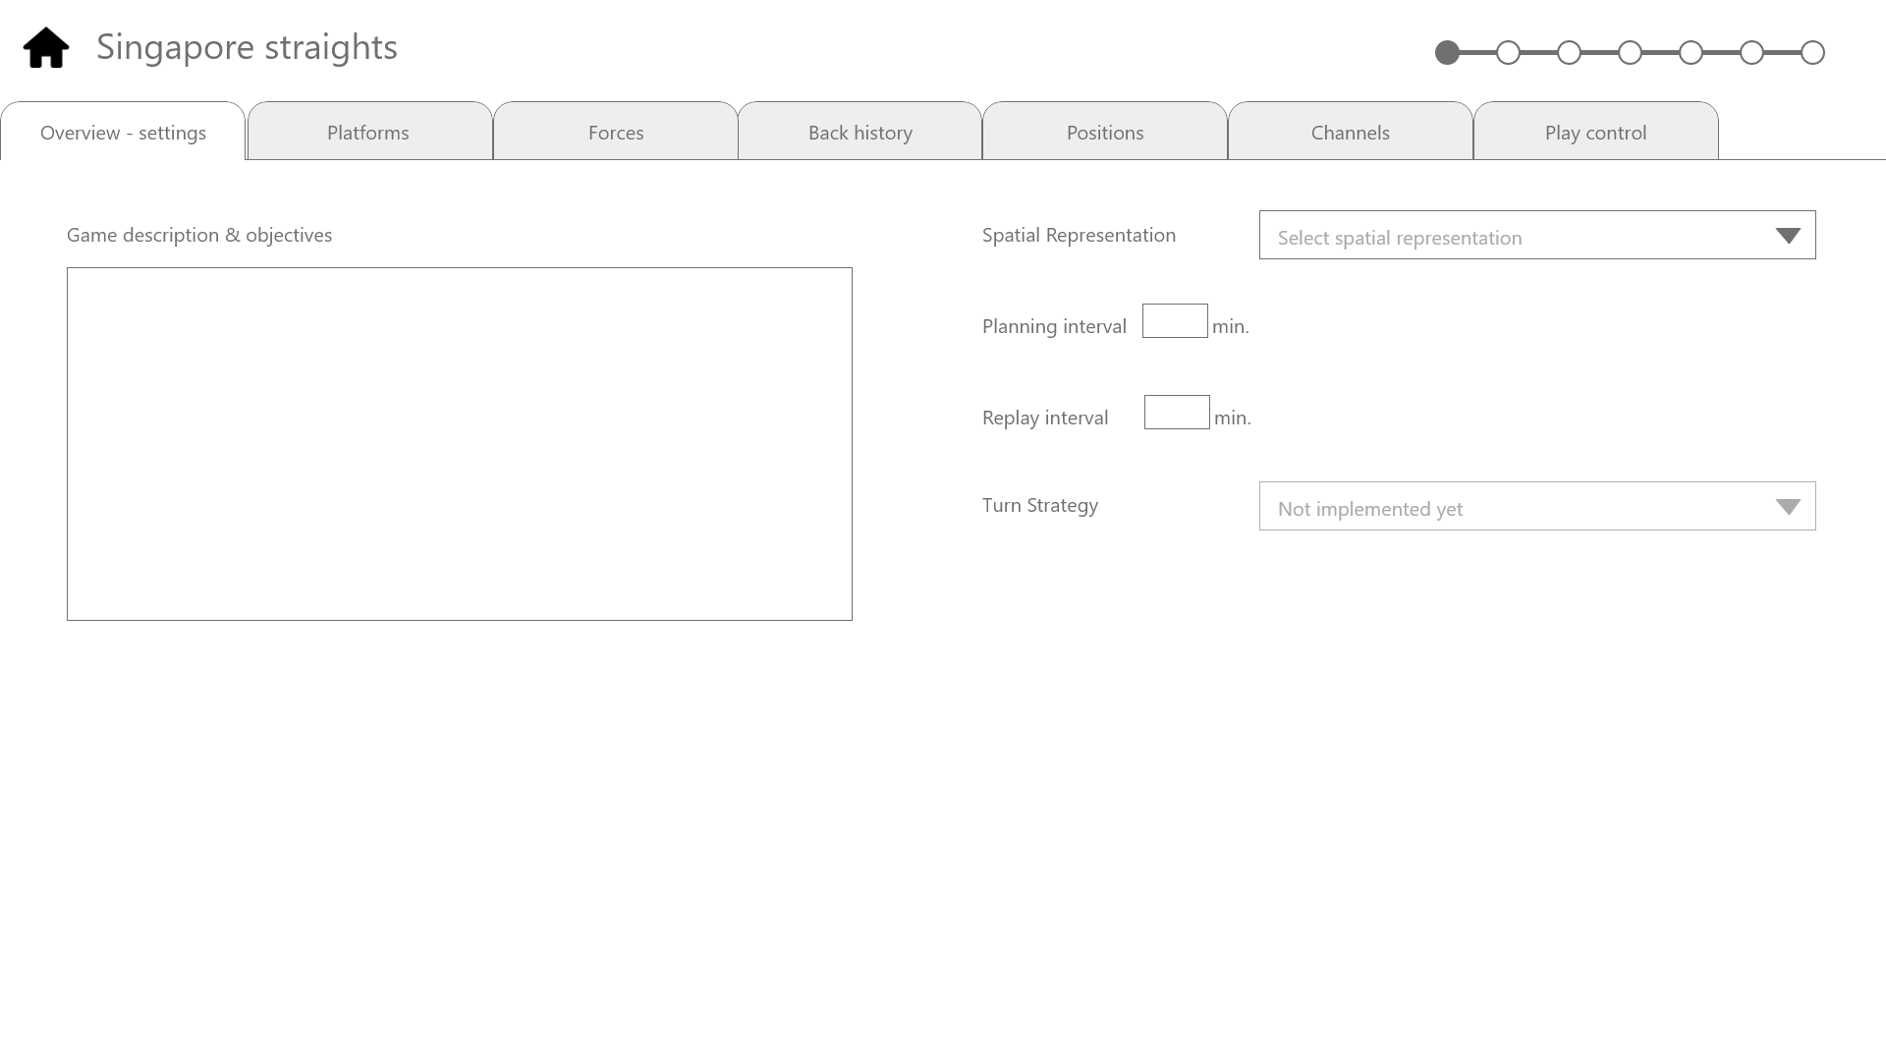The width and height of the screenshot is (1886, 1061).
Task: Open the Overview - settings tab
Action: pos(123,131)
